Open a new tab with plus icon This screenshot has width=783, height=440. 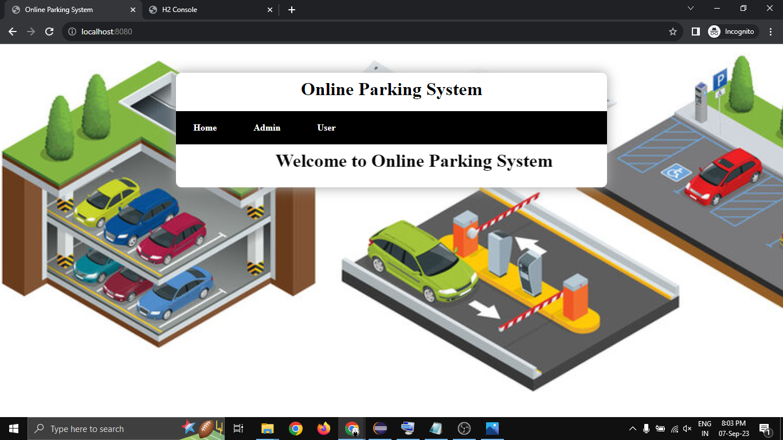(x=292, y=10)
